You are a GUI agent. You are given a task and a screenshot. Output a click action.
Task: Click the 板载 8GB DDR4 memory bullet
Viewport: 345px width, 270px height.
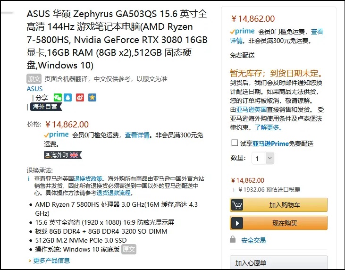point(101,231)
